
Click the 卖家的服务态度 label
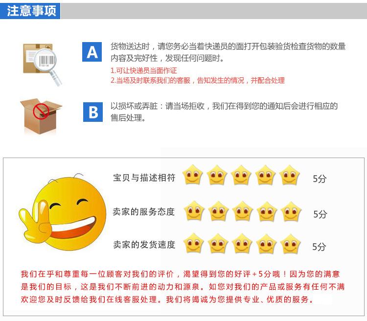(144, 212)
